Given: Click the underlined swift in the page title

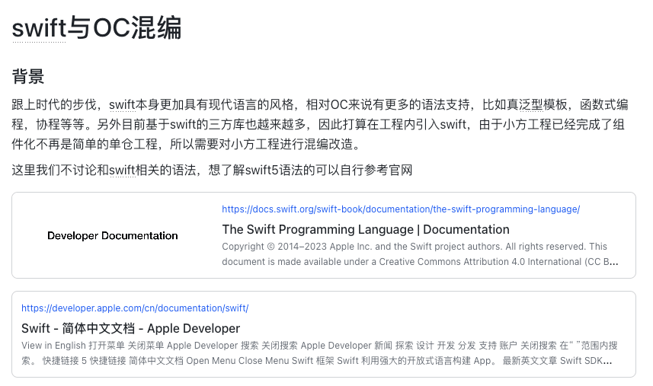Looking at the screenshot, I should pyautogui.click(x=39, y=29).
